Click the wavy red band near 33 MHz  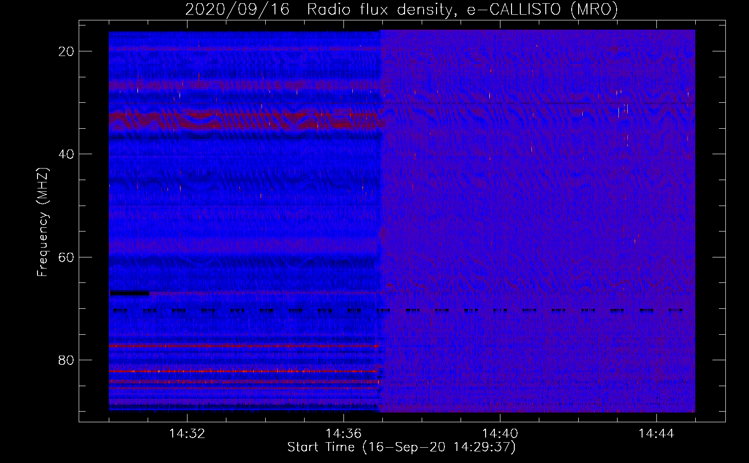(247, 120)
